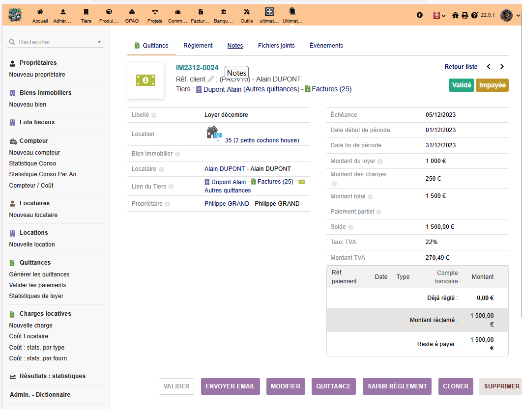Viewport: 522px width, 409px height.
Task: Open the Notes tab
Action: click(x=235, y=46)
